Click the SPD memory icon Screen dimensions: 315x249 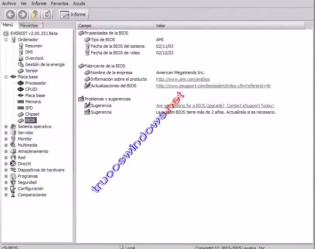pos(21,108)
